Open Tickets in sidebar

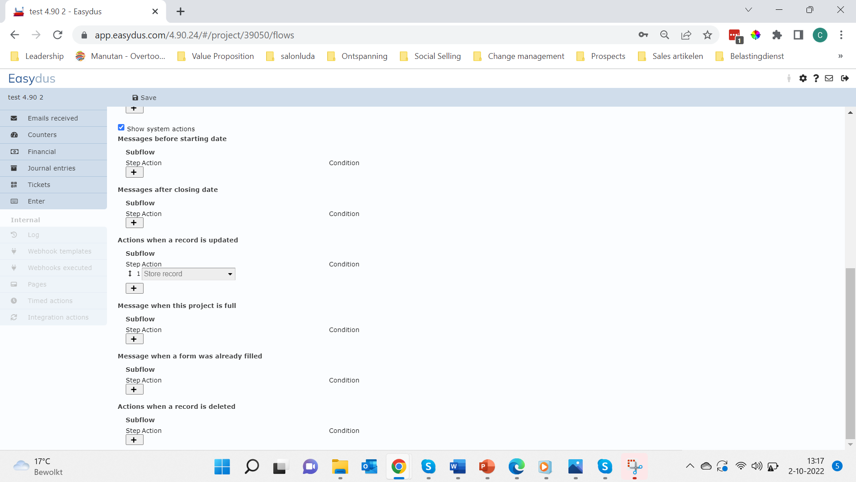coord(53,185)
